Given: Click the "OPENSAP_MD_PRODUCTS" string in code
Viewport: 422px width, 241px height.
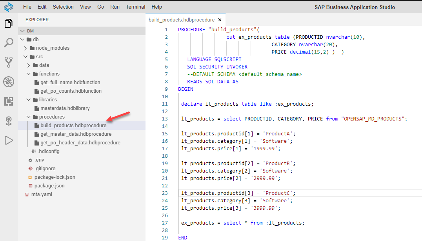Looking at the screenshot, I should [373, 119].
